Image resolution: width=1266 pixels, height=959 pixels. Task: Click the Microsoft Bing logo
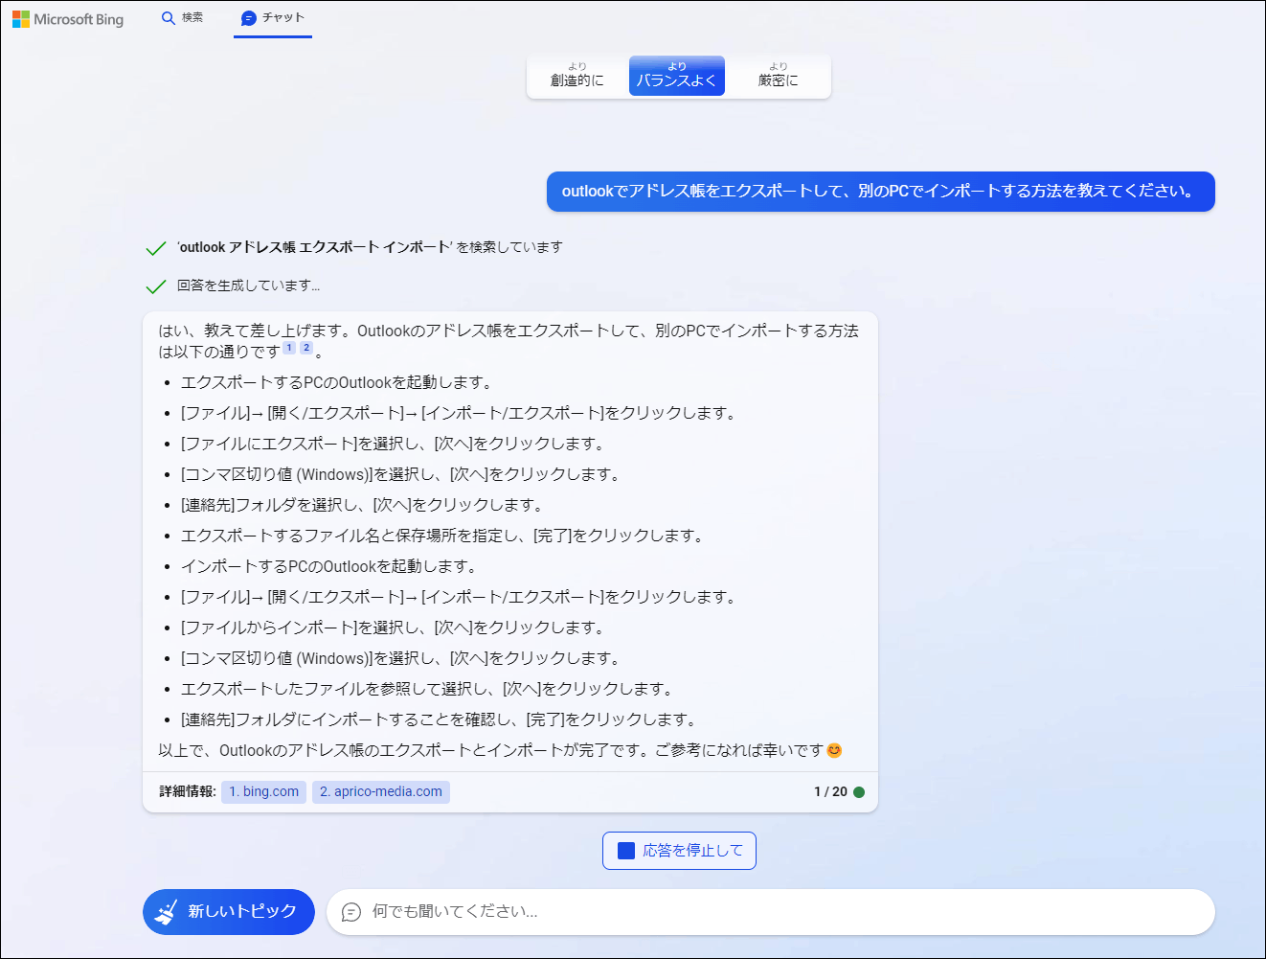[68, 19]
